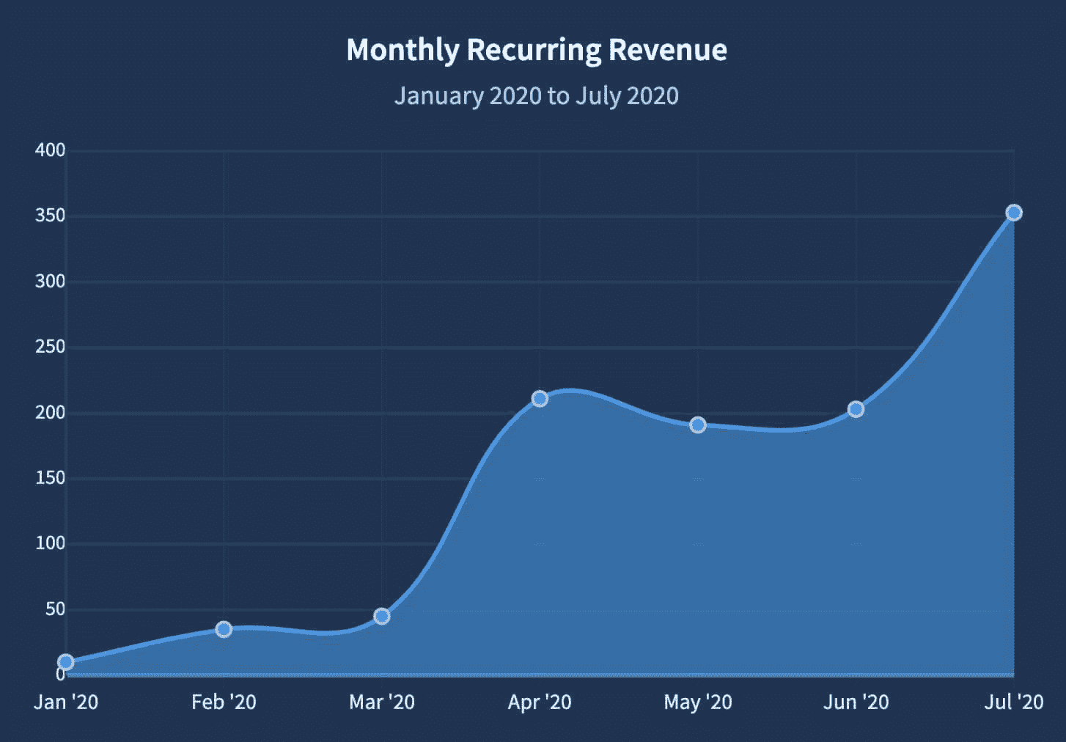Click the "Mar '20" x-axis label
The image size is (1066, 742).
[x=382, y=702]
